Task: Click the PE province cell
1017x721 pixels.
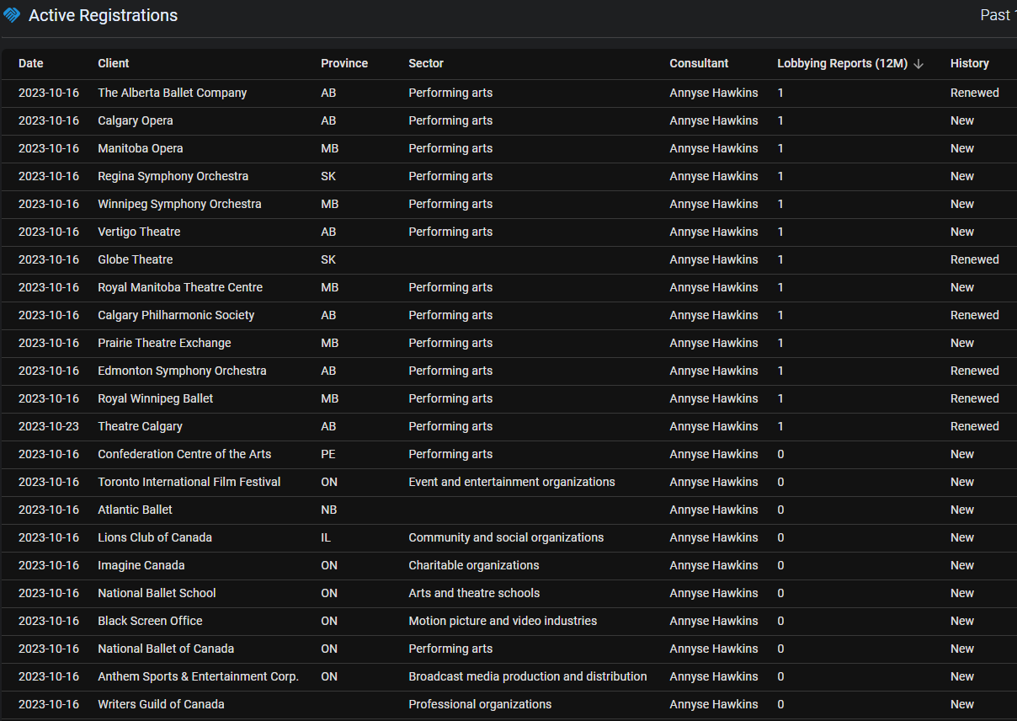Action: click(x=328, y=454)
